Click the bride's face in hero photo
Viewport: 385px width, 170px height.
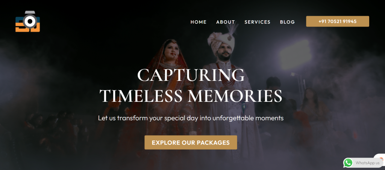pos(170,51)
